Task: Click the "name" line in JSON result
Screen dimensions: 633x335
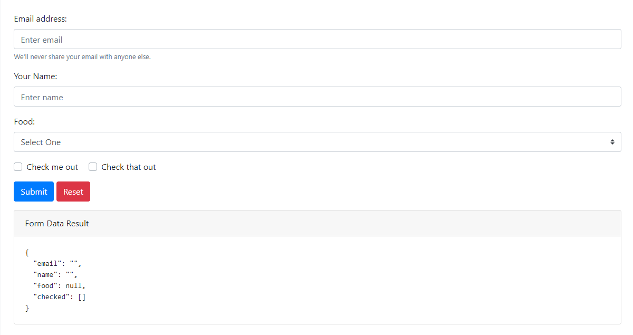Action: [55, 275]
